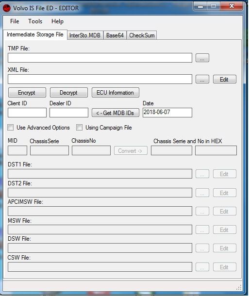Click the MSW File path field
This screenshot has height=296, width=249.
[x=100, y=230]
